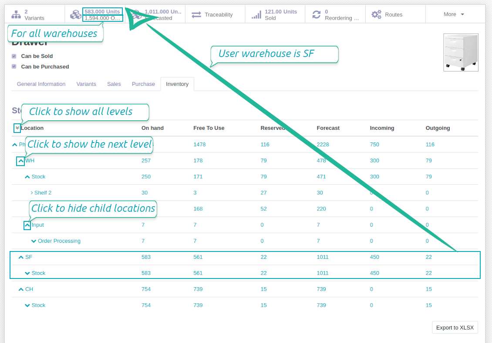This screenshot has width=492, height=343.
Task: Open SF warehouse on-hand quantity 583
Action: pyautogui.click(x=146, y=257)
